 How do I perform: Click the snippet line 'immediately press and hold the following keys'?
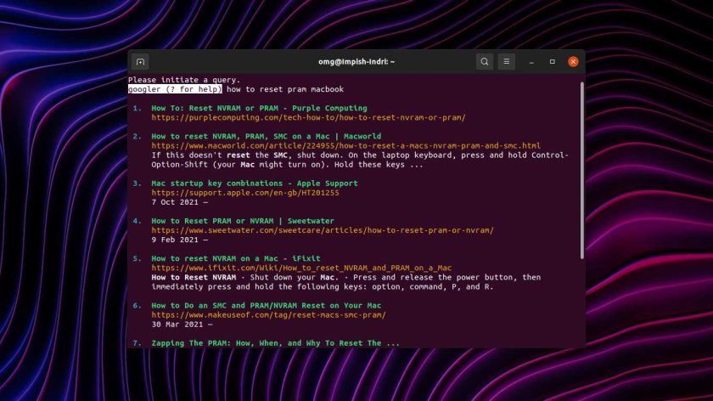tap(323, 287)
